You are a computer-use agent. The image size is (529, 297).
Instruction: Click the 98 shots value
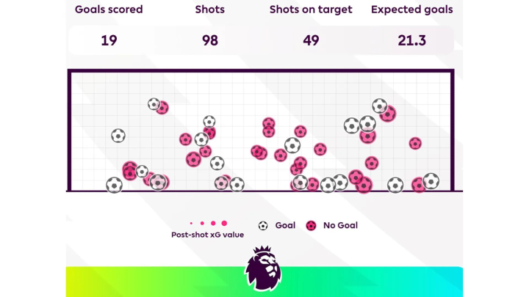tap(210, 40)
